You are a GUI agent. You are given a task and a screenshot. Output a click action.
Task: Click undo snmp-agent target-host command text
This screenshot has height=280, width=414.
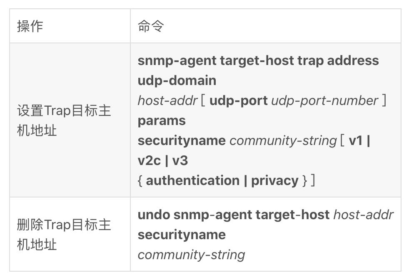click(x=234, y=215)
